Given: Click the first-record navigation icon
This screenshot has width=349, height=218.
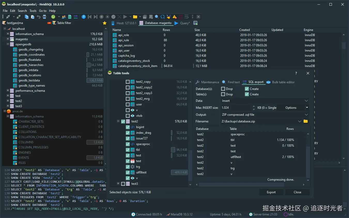Looking at the screenshot, I should click(90, 17).
